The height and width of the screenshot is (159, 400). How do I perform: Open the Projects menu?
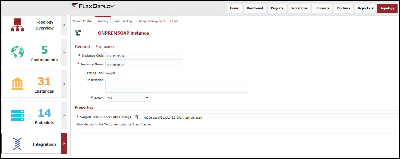[277, 8]
